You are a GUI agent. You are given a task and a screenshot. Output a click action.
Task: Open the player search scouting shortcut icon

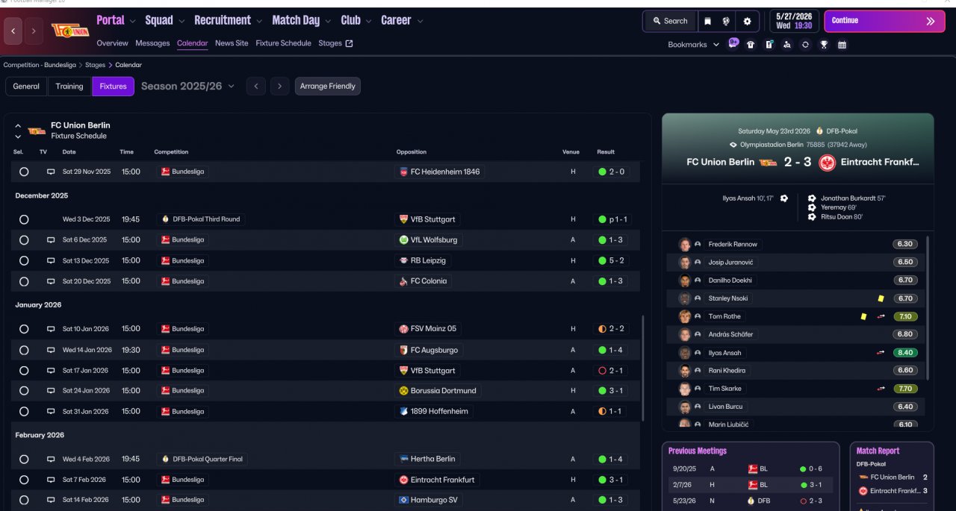pyautogui.click(x=787, y=45)
